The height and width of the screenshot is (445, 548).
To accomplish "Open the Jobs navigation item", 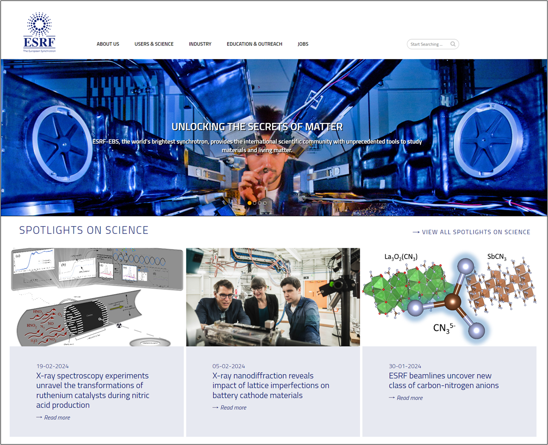I will tap(303, 44).
